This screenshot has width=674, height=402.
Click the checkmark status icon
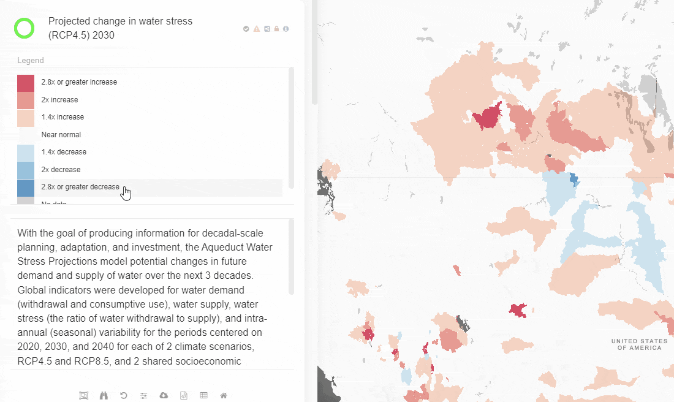click(246, 29)
